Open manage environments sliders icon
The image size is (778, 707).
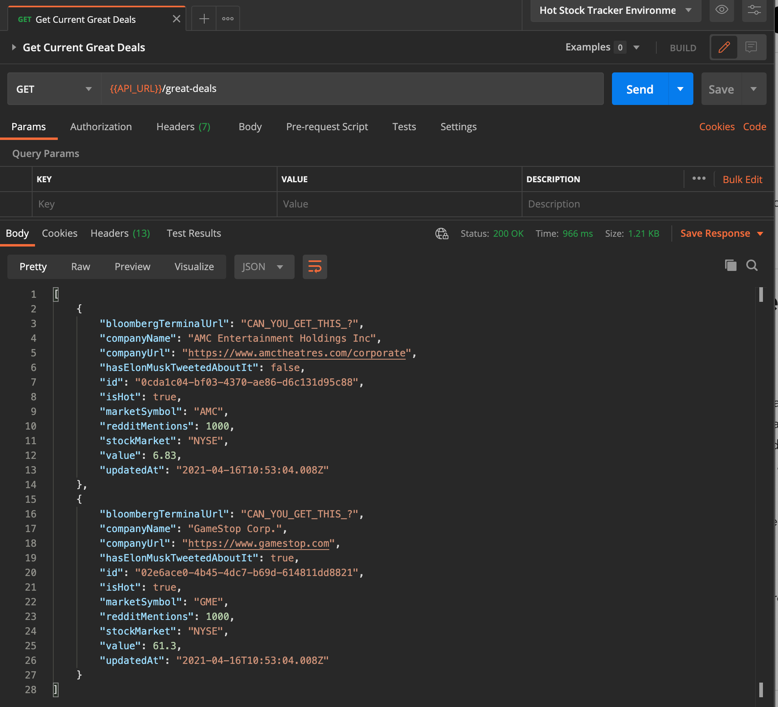pos(754,10)
